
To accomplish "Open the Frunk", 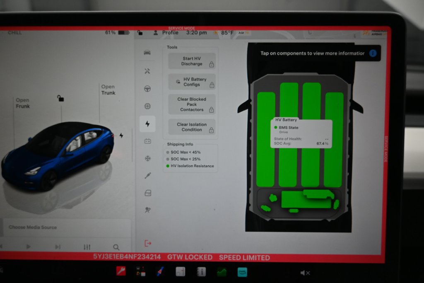I will (x=23, y=103).
